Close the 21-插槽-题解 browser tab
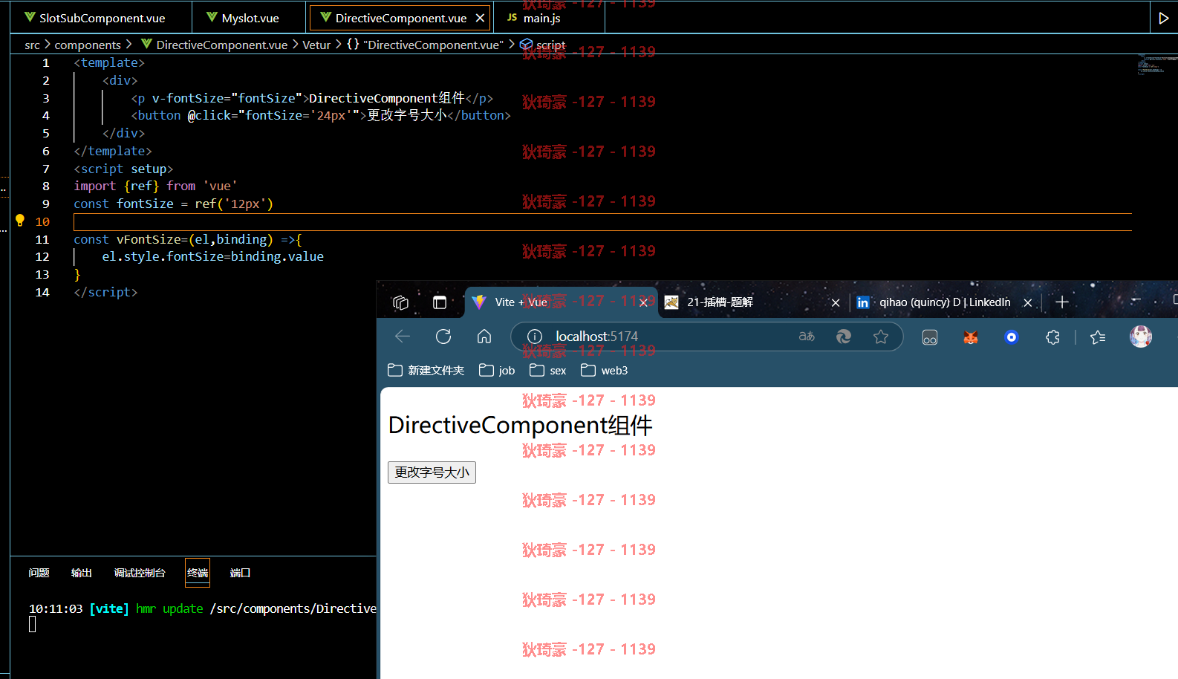 pos(836,302)
